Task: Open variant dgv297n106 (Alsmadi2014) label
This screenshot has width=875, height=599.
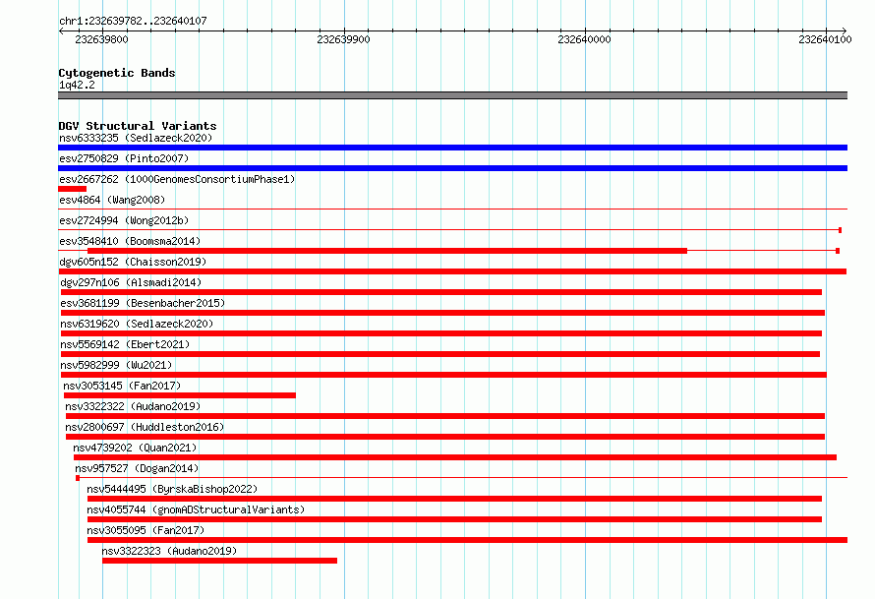Action: [x=131, y=282]
